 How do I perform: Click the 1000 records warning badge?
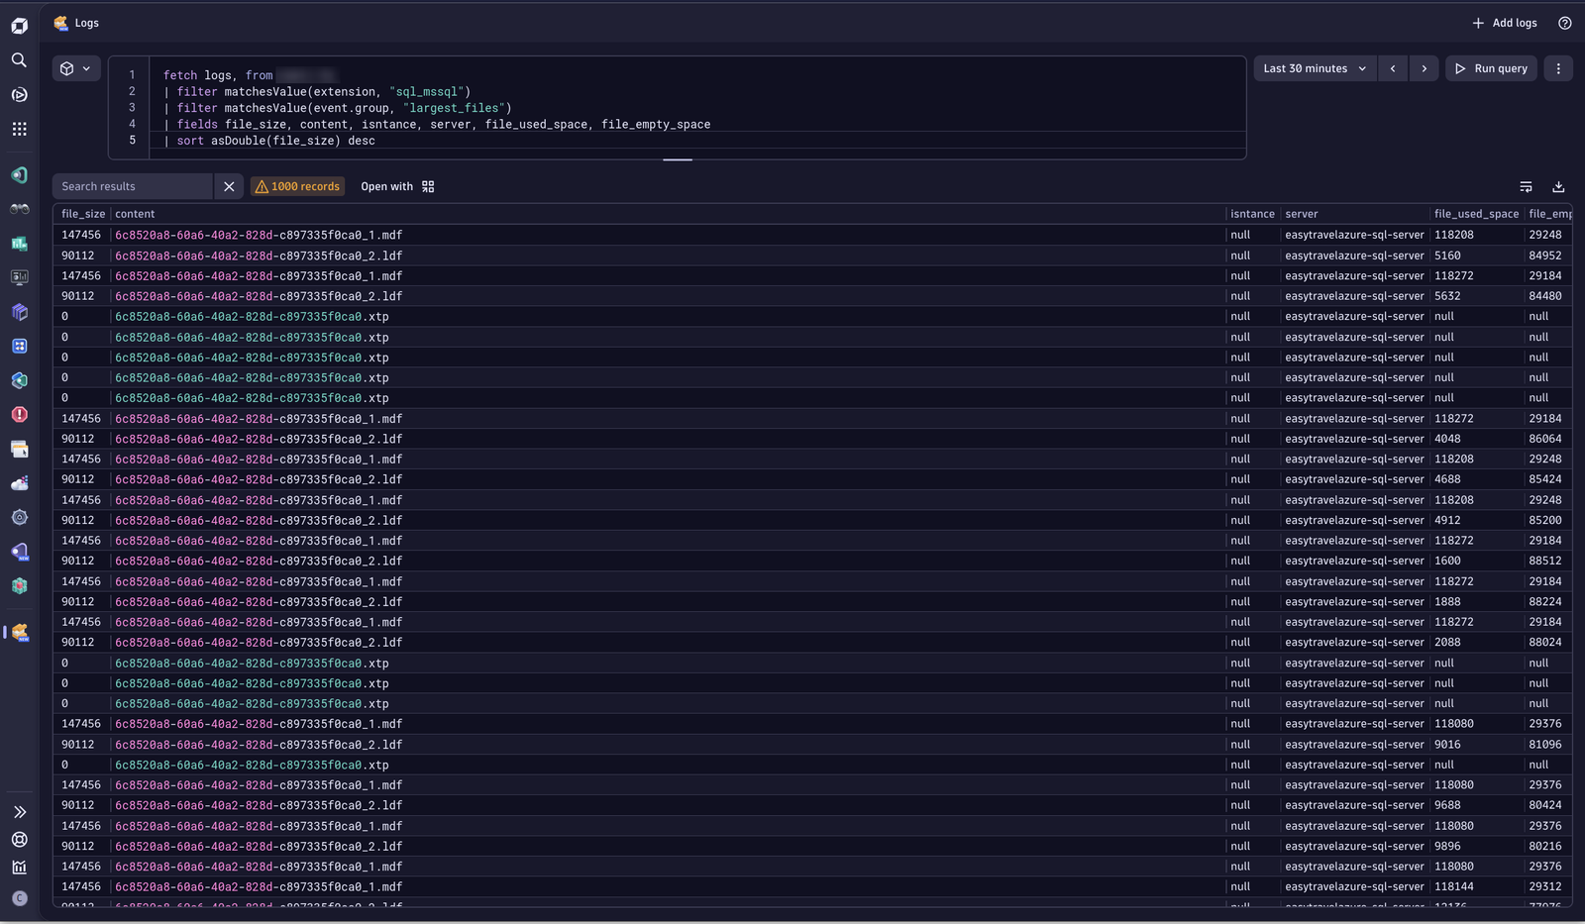pyautogui.click(x=297, y=186)
